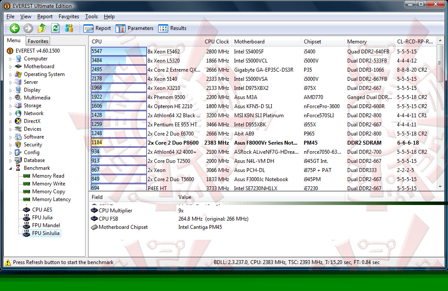
Task: Select the Network tree icon
Action: pyautogui.click(x=18, y=113)
